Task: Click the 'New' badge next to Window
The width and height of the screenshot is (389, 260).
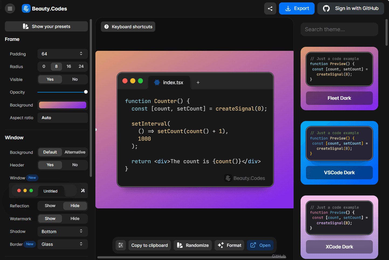Action: (32, 178)
